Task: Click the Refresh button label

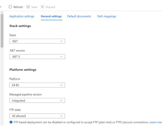Action: (x=18, y=7)
